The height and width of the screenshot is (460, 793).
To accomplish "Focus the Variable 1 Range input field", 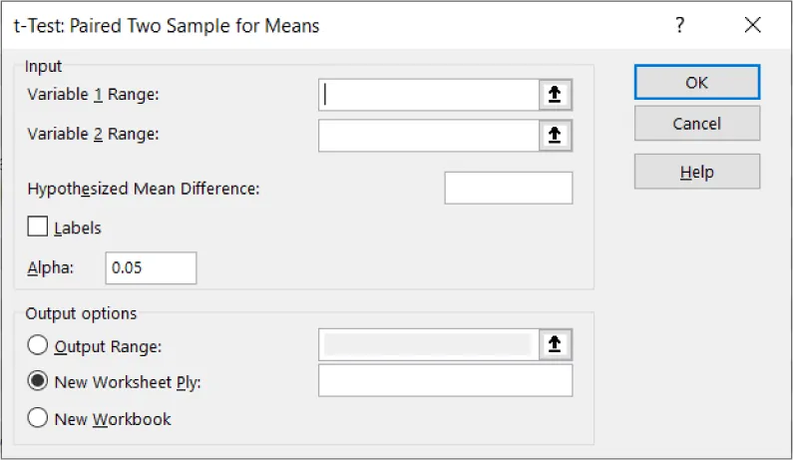I will (x=429, y=95).
